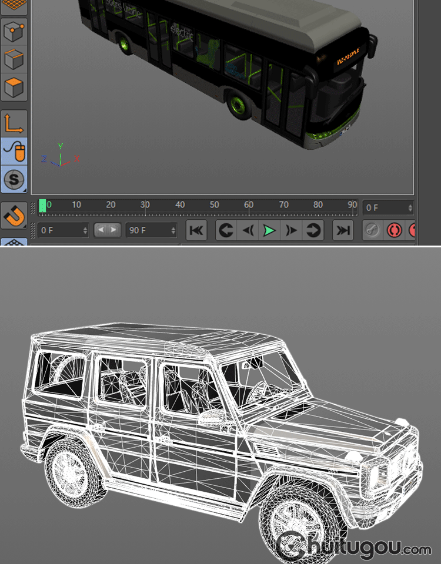
Task: Go to the next keyframe
Action: 313,231
